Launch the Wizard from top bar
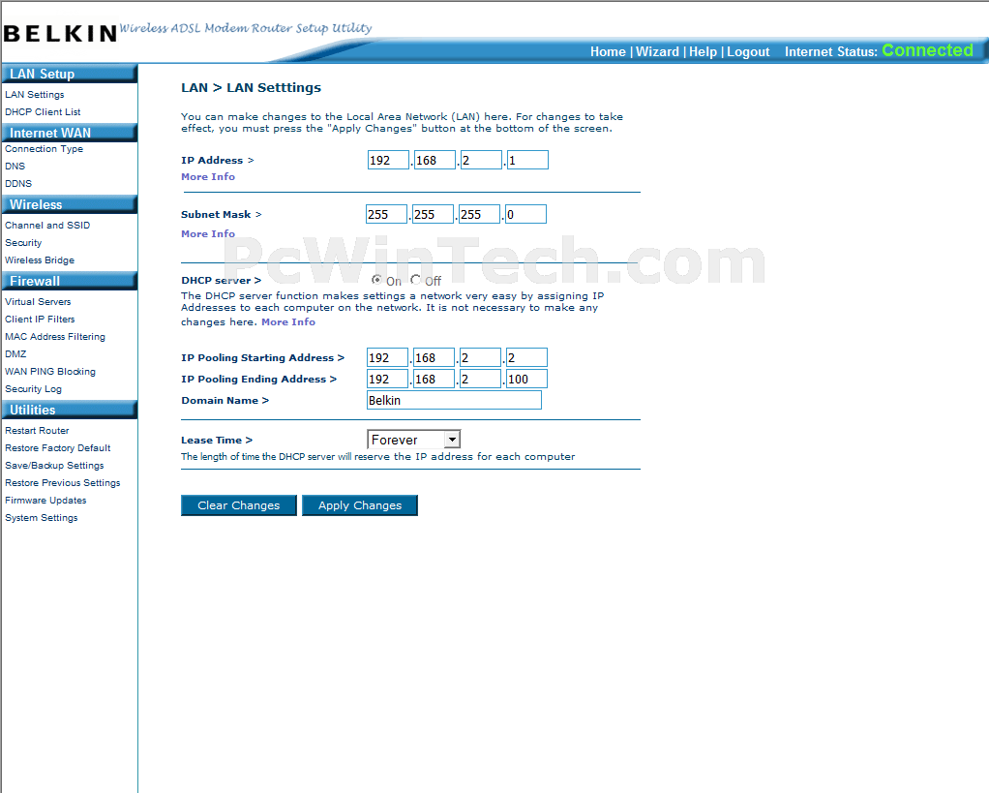Image resolution: width=989 pixels, height=793 pixels. click(x=657, y=51)
